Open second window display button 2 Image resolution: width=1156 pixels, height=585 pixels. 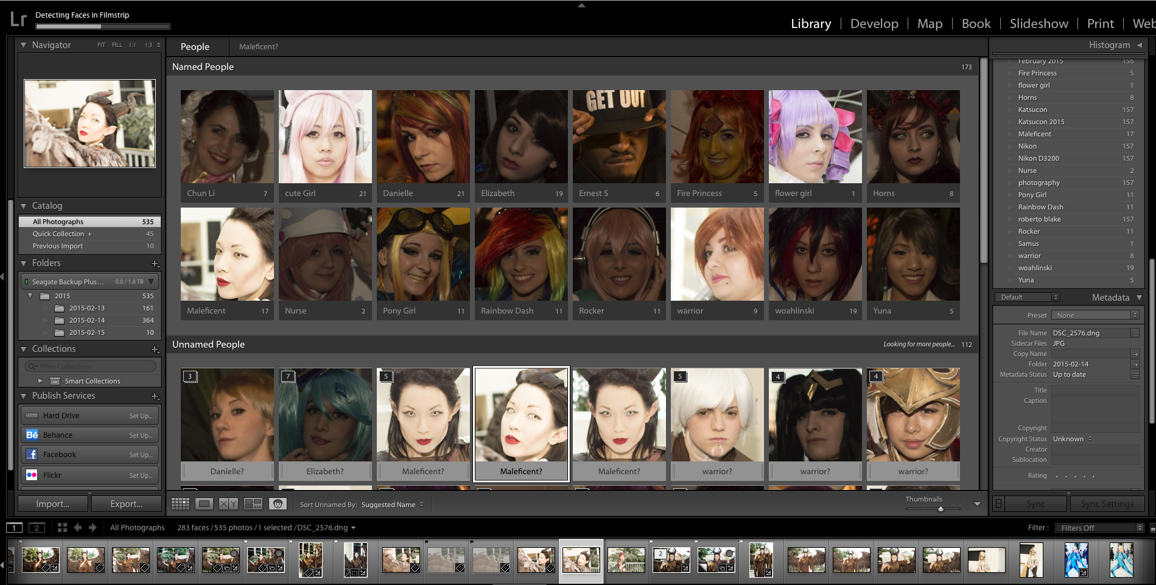pyautogui.click(x=37, y=528)
